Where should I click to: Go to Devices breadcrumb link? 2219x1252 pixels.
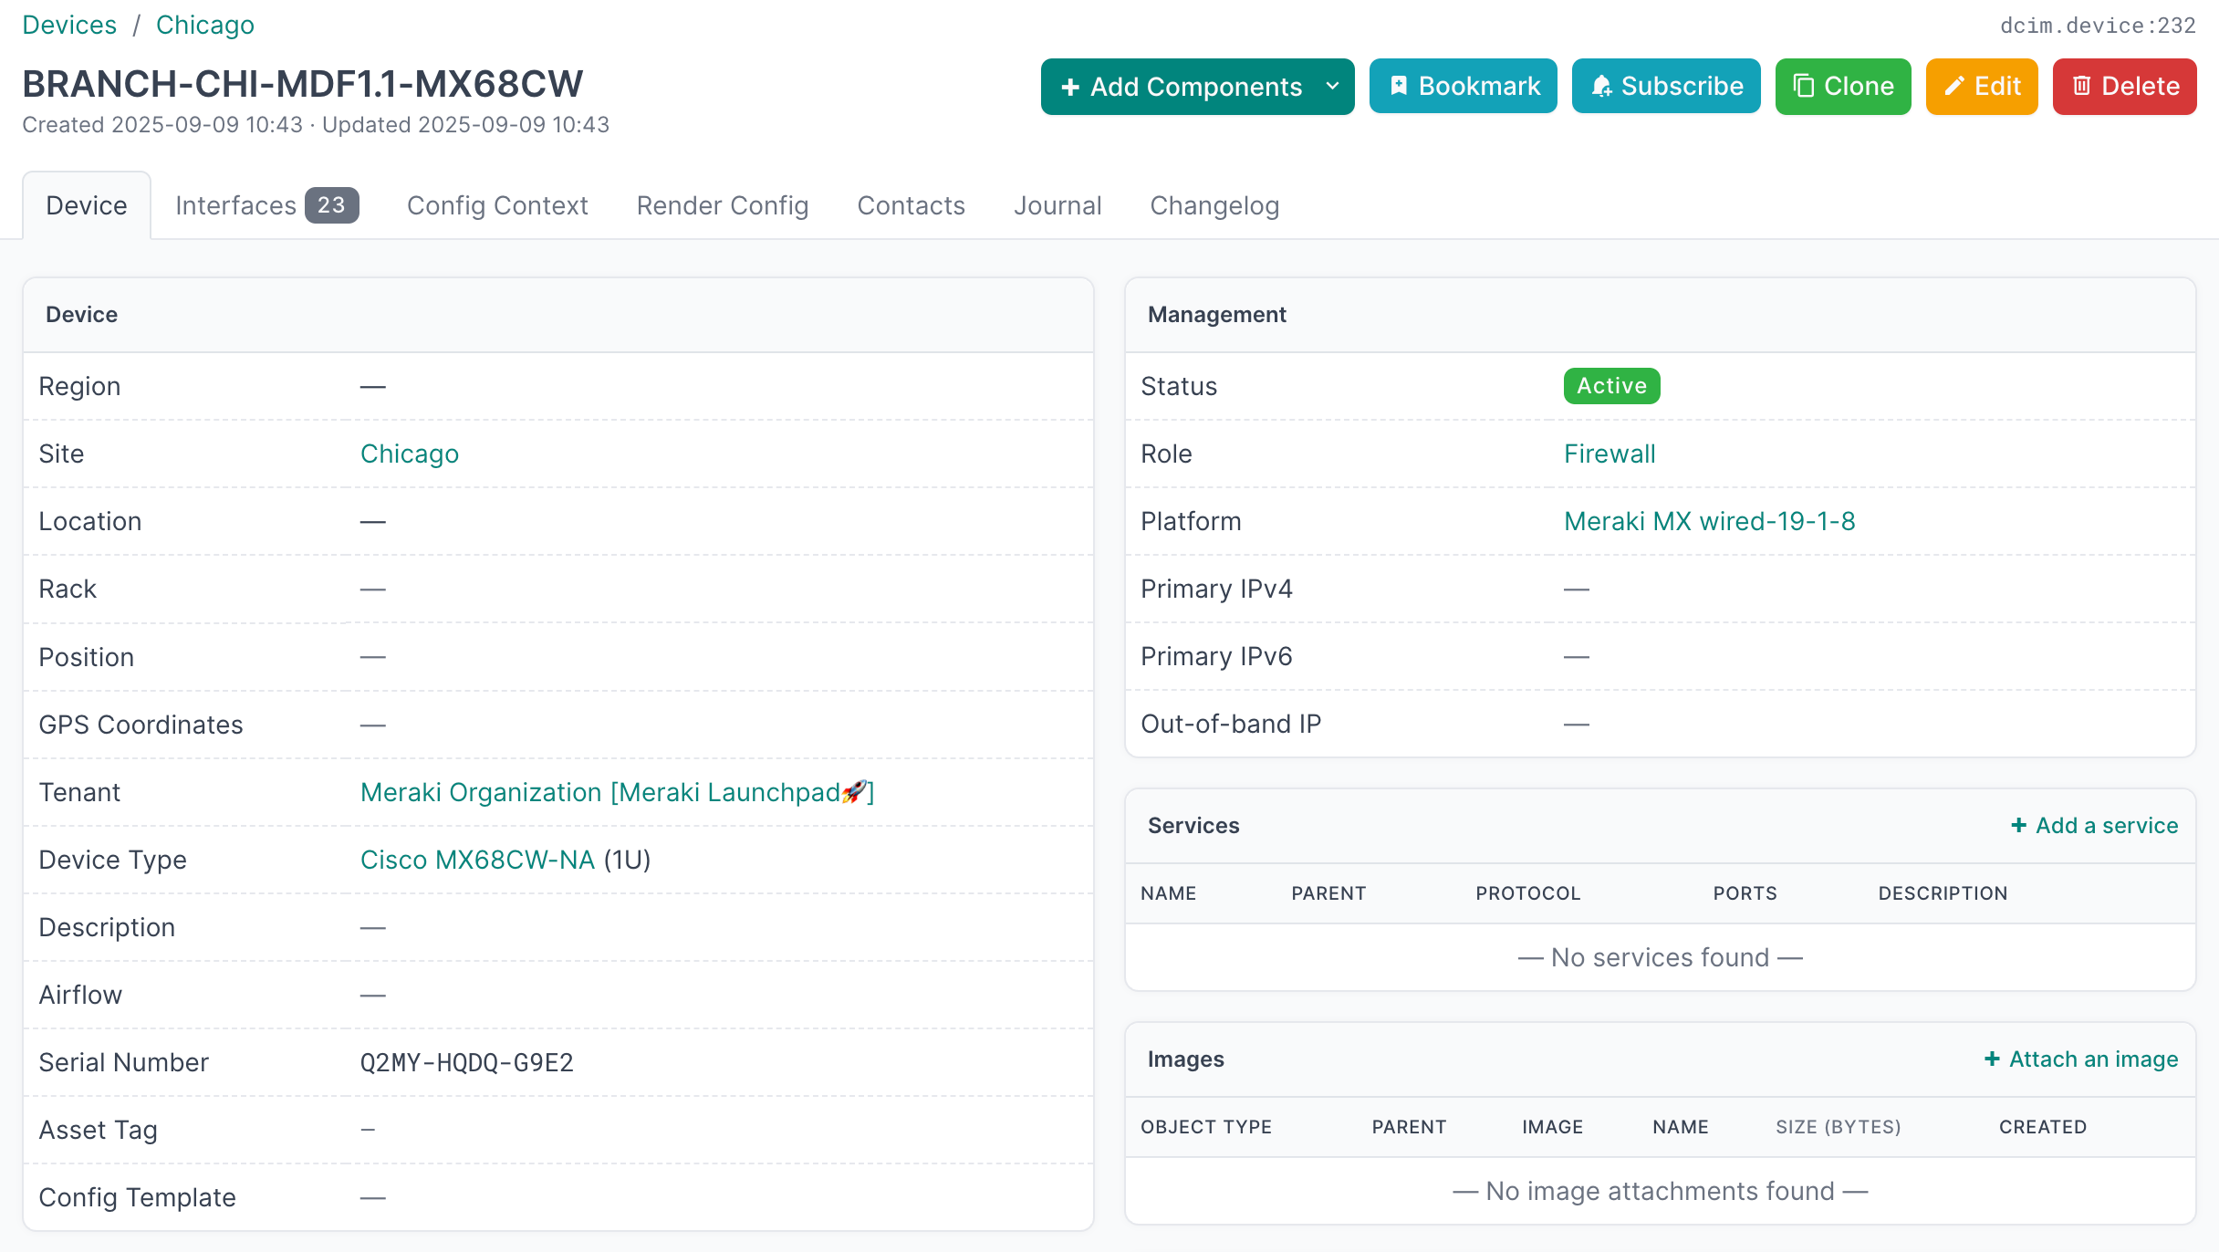pos(69,25)
